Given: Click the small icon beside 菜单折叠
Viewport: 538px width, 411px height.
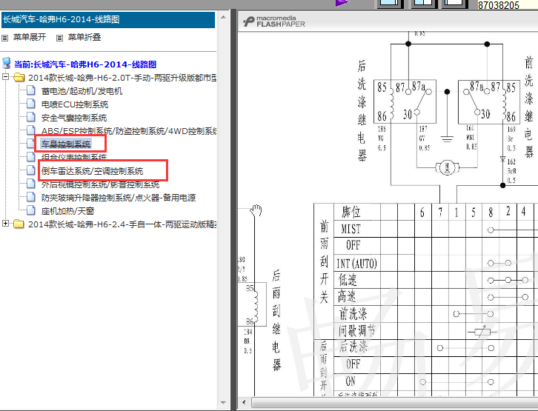Looking at the screenshot, I should click(60, 38).
